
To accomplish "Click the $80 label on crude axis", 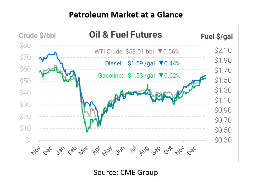I will pyautogui.click(x=25, y=46).
